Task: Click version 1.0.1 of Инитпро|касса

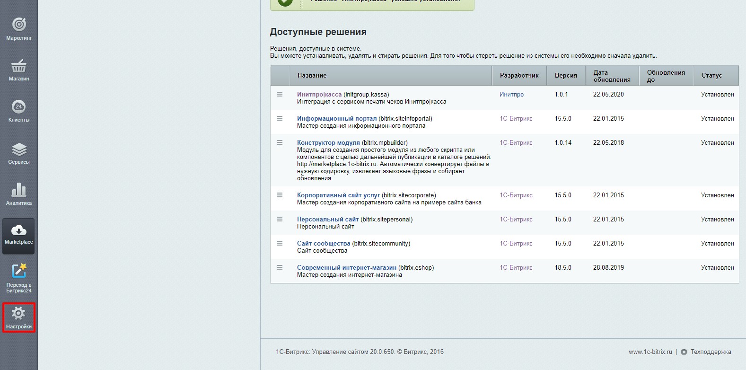Action: click(561, 95)
